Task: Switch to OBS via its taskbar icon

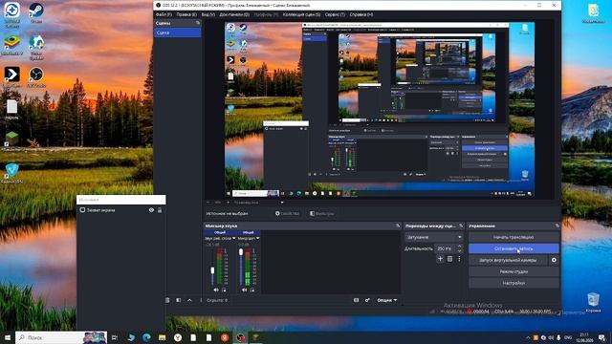Action: 240,337
